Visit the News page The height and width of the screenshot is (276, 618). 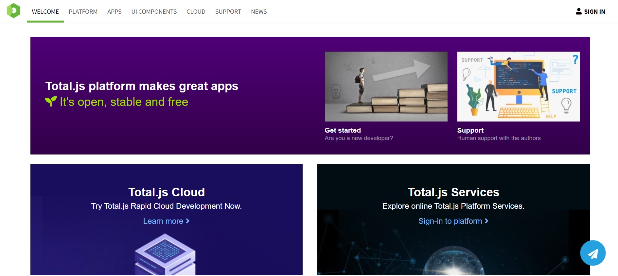click(259, 12)
